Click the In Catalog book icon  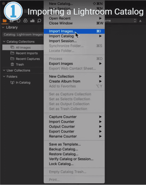pos(12,82)
